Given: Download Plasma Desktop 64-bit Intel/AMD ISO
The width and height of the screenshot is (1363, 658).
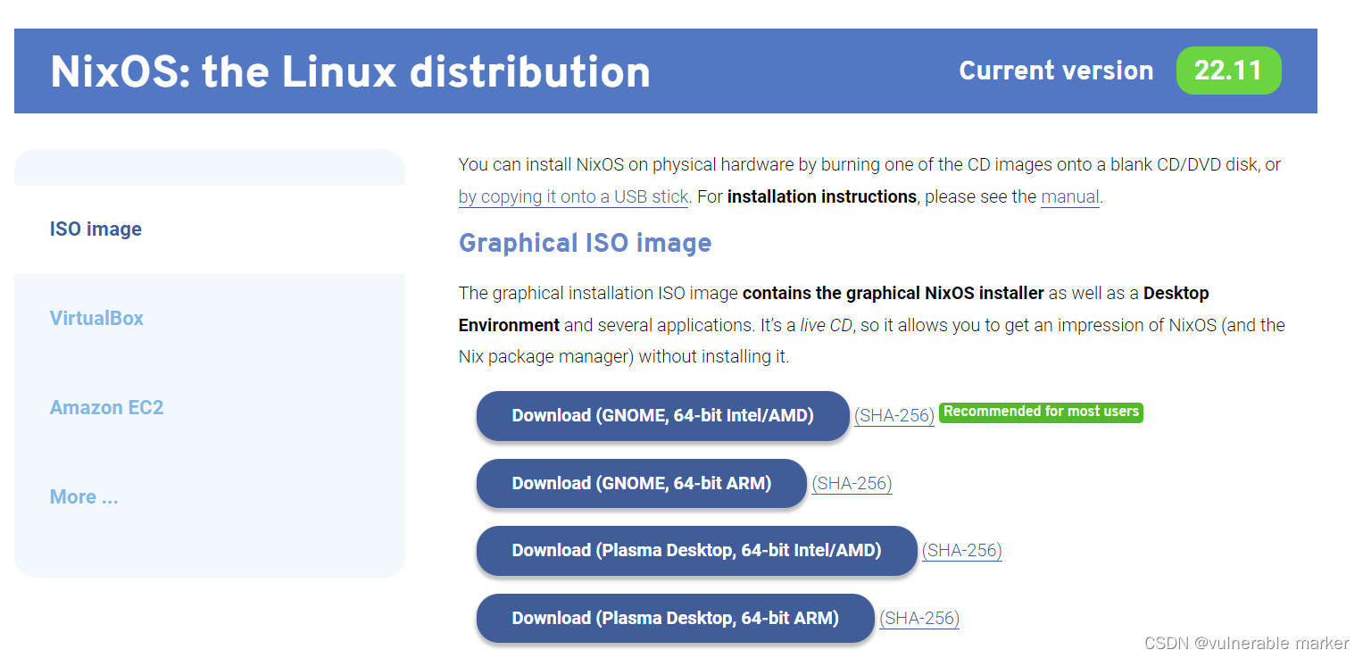Looking at the screenshot, I should [695, 550].
